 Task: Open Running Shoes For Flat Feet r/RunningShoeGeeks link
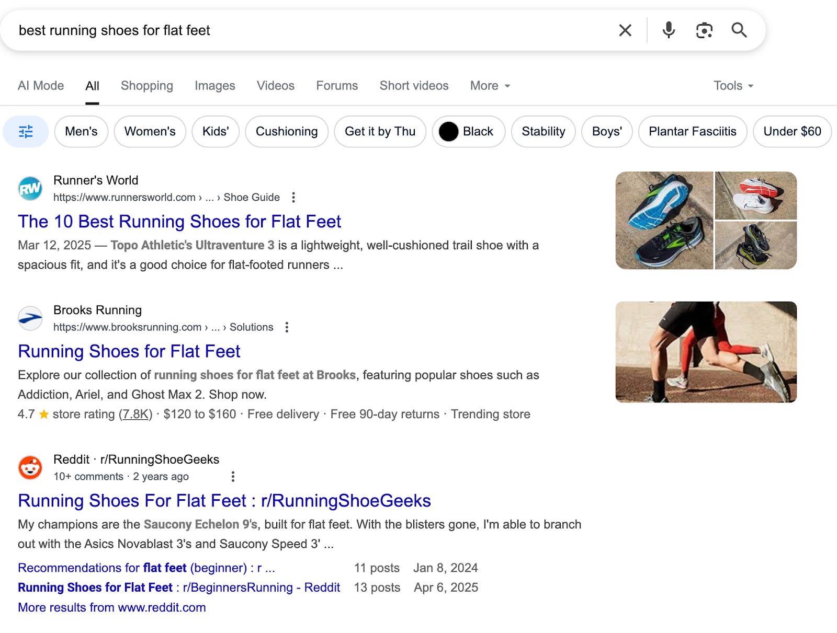coord(224,501)
